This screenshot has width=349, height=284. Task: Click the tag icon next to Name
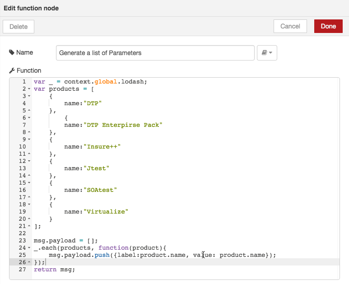click(12, 52)
